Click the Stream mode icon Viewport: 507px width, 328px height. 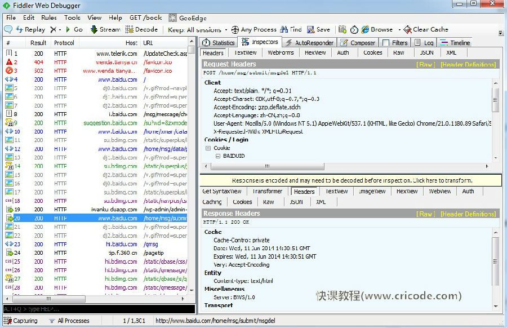click(94, 29)
